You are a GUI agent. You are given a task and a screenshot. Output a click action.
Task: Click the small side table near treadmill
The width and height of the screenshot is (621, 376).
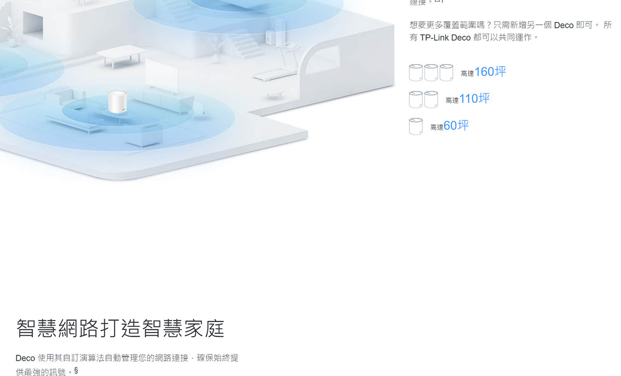(x=275, y=96)
